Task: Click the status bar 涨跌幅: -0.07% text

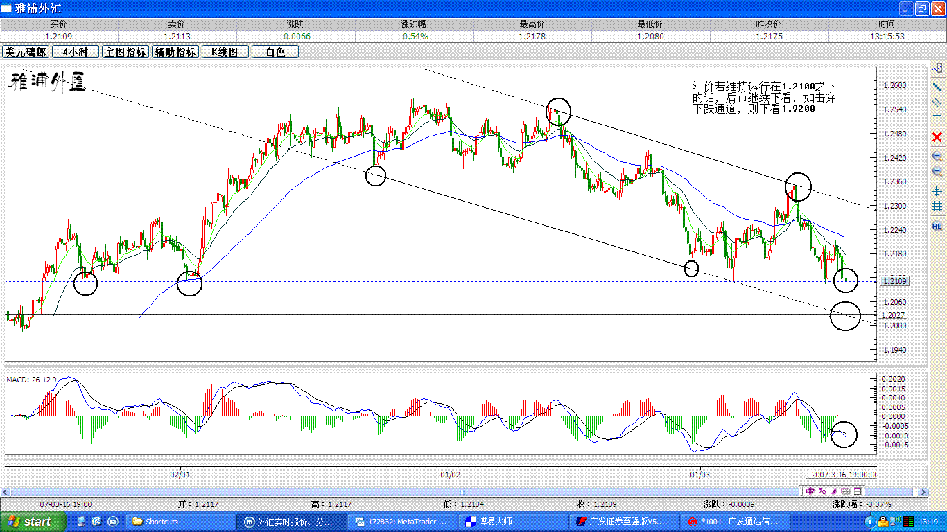Action: 862,504
